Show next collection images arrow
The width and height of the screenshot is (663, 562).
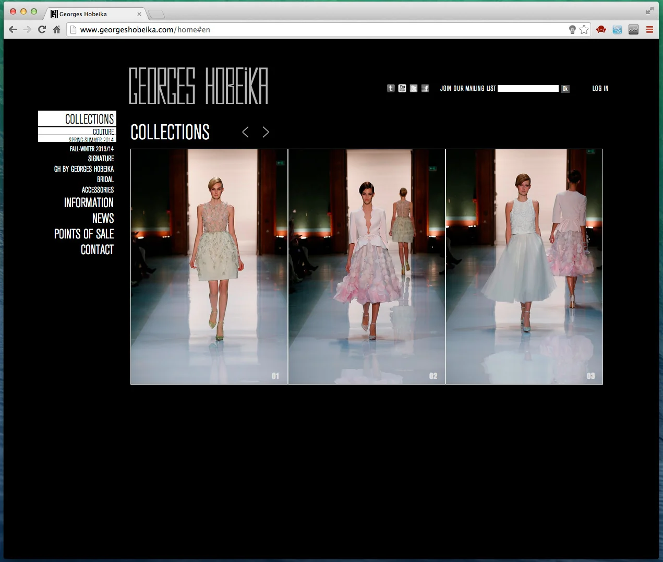pyautogui.click(x=266, y=132)
